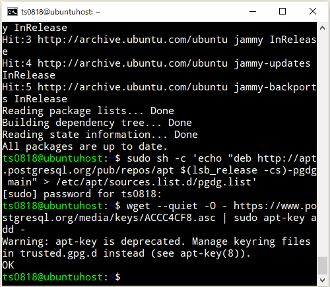Viewport: 330px width, 287px height.
Task: Click the [sudo] password for ts0818 line
Action: tap(82, 194)
